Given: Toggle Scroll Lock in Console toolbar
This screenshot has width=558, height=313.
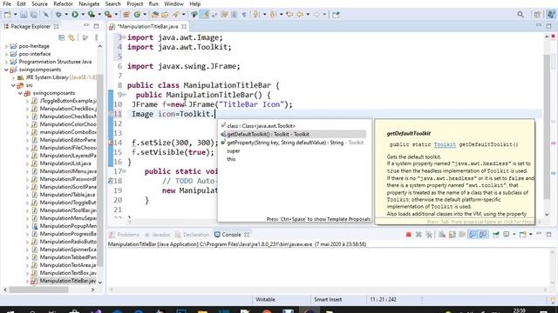Looking at the screenshot, I should point(453,235).
